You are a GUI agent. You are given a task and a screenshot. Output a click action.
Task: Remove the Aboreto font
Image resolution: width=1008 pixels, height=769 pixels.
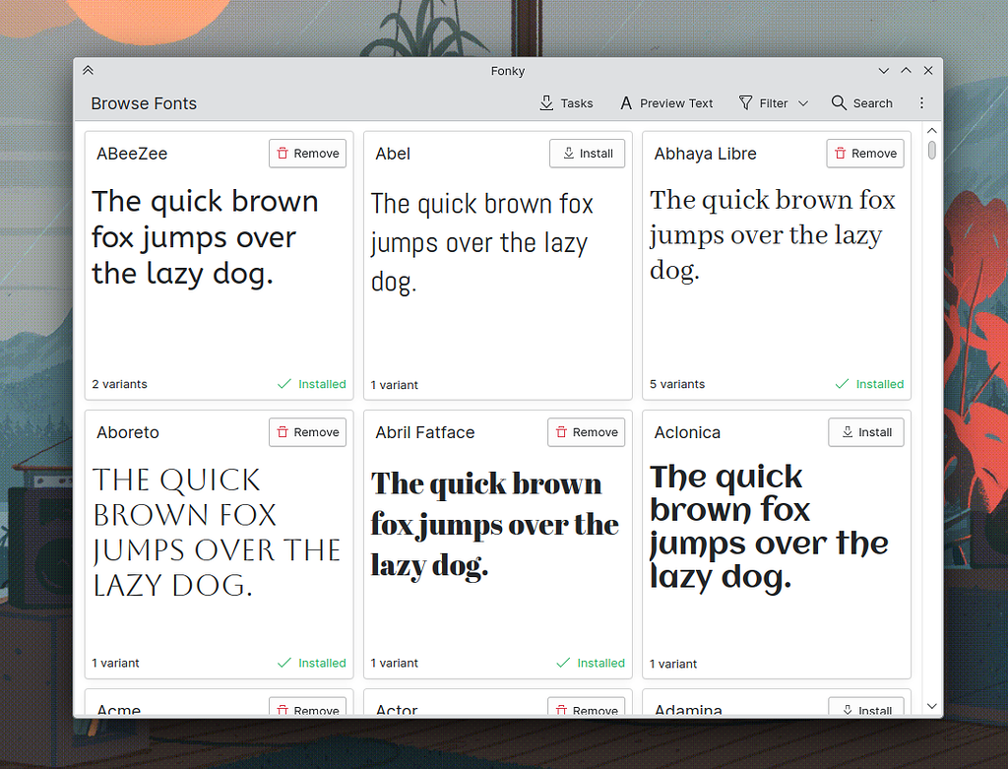[307, 432]
